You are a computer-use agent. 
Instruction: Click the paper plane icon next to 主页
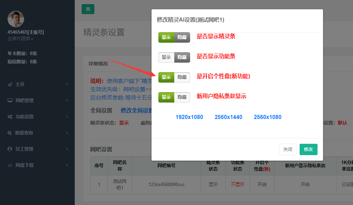pyautogui.click(x=10, y=84)
